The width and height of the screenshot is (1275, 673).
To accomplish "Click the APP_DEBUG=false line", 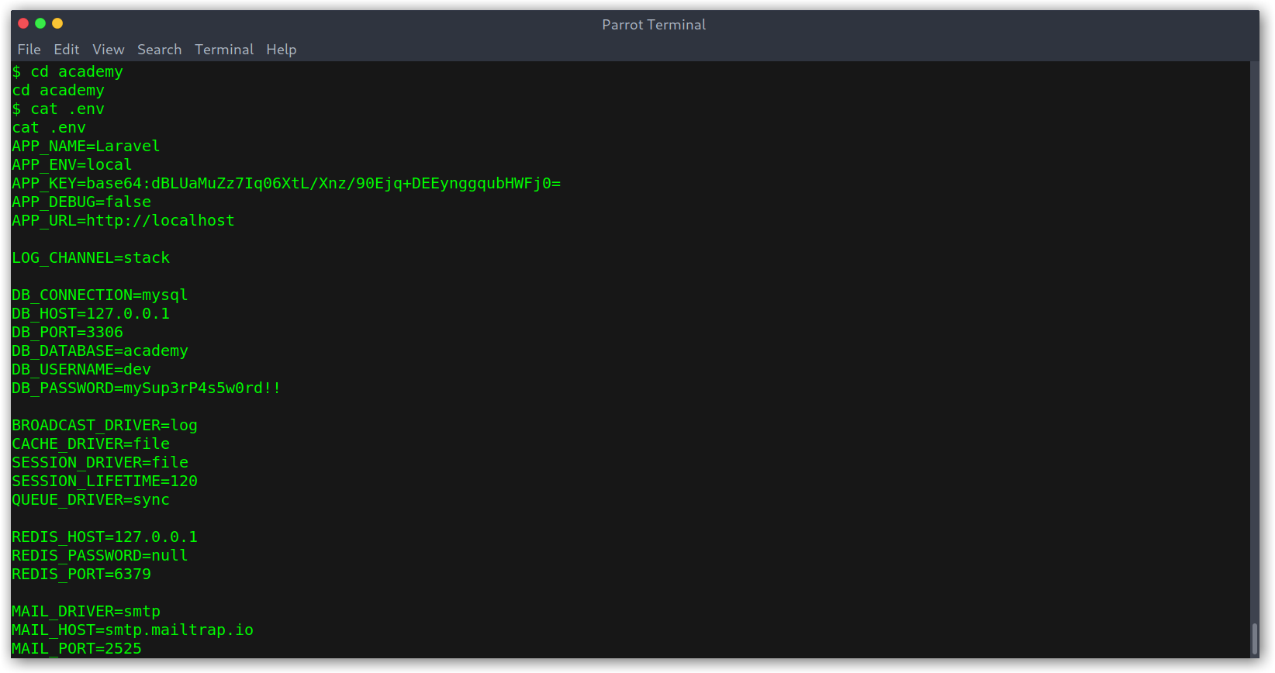I will (81, 202).
